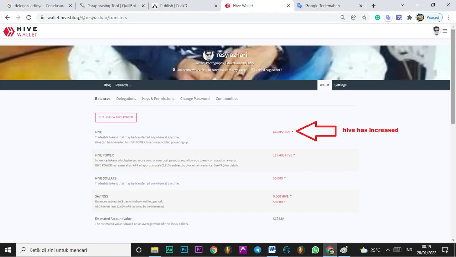Show hidden system tray icons

(388, 250)
